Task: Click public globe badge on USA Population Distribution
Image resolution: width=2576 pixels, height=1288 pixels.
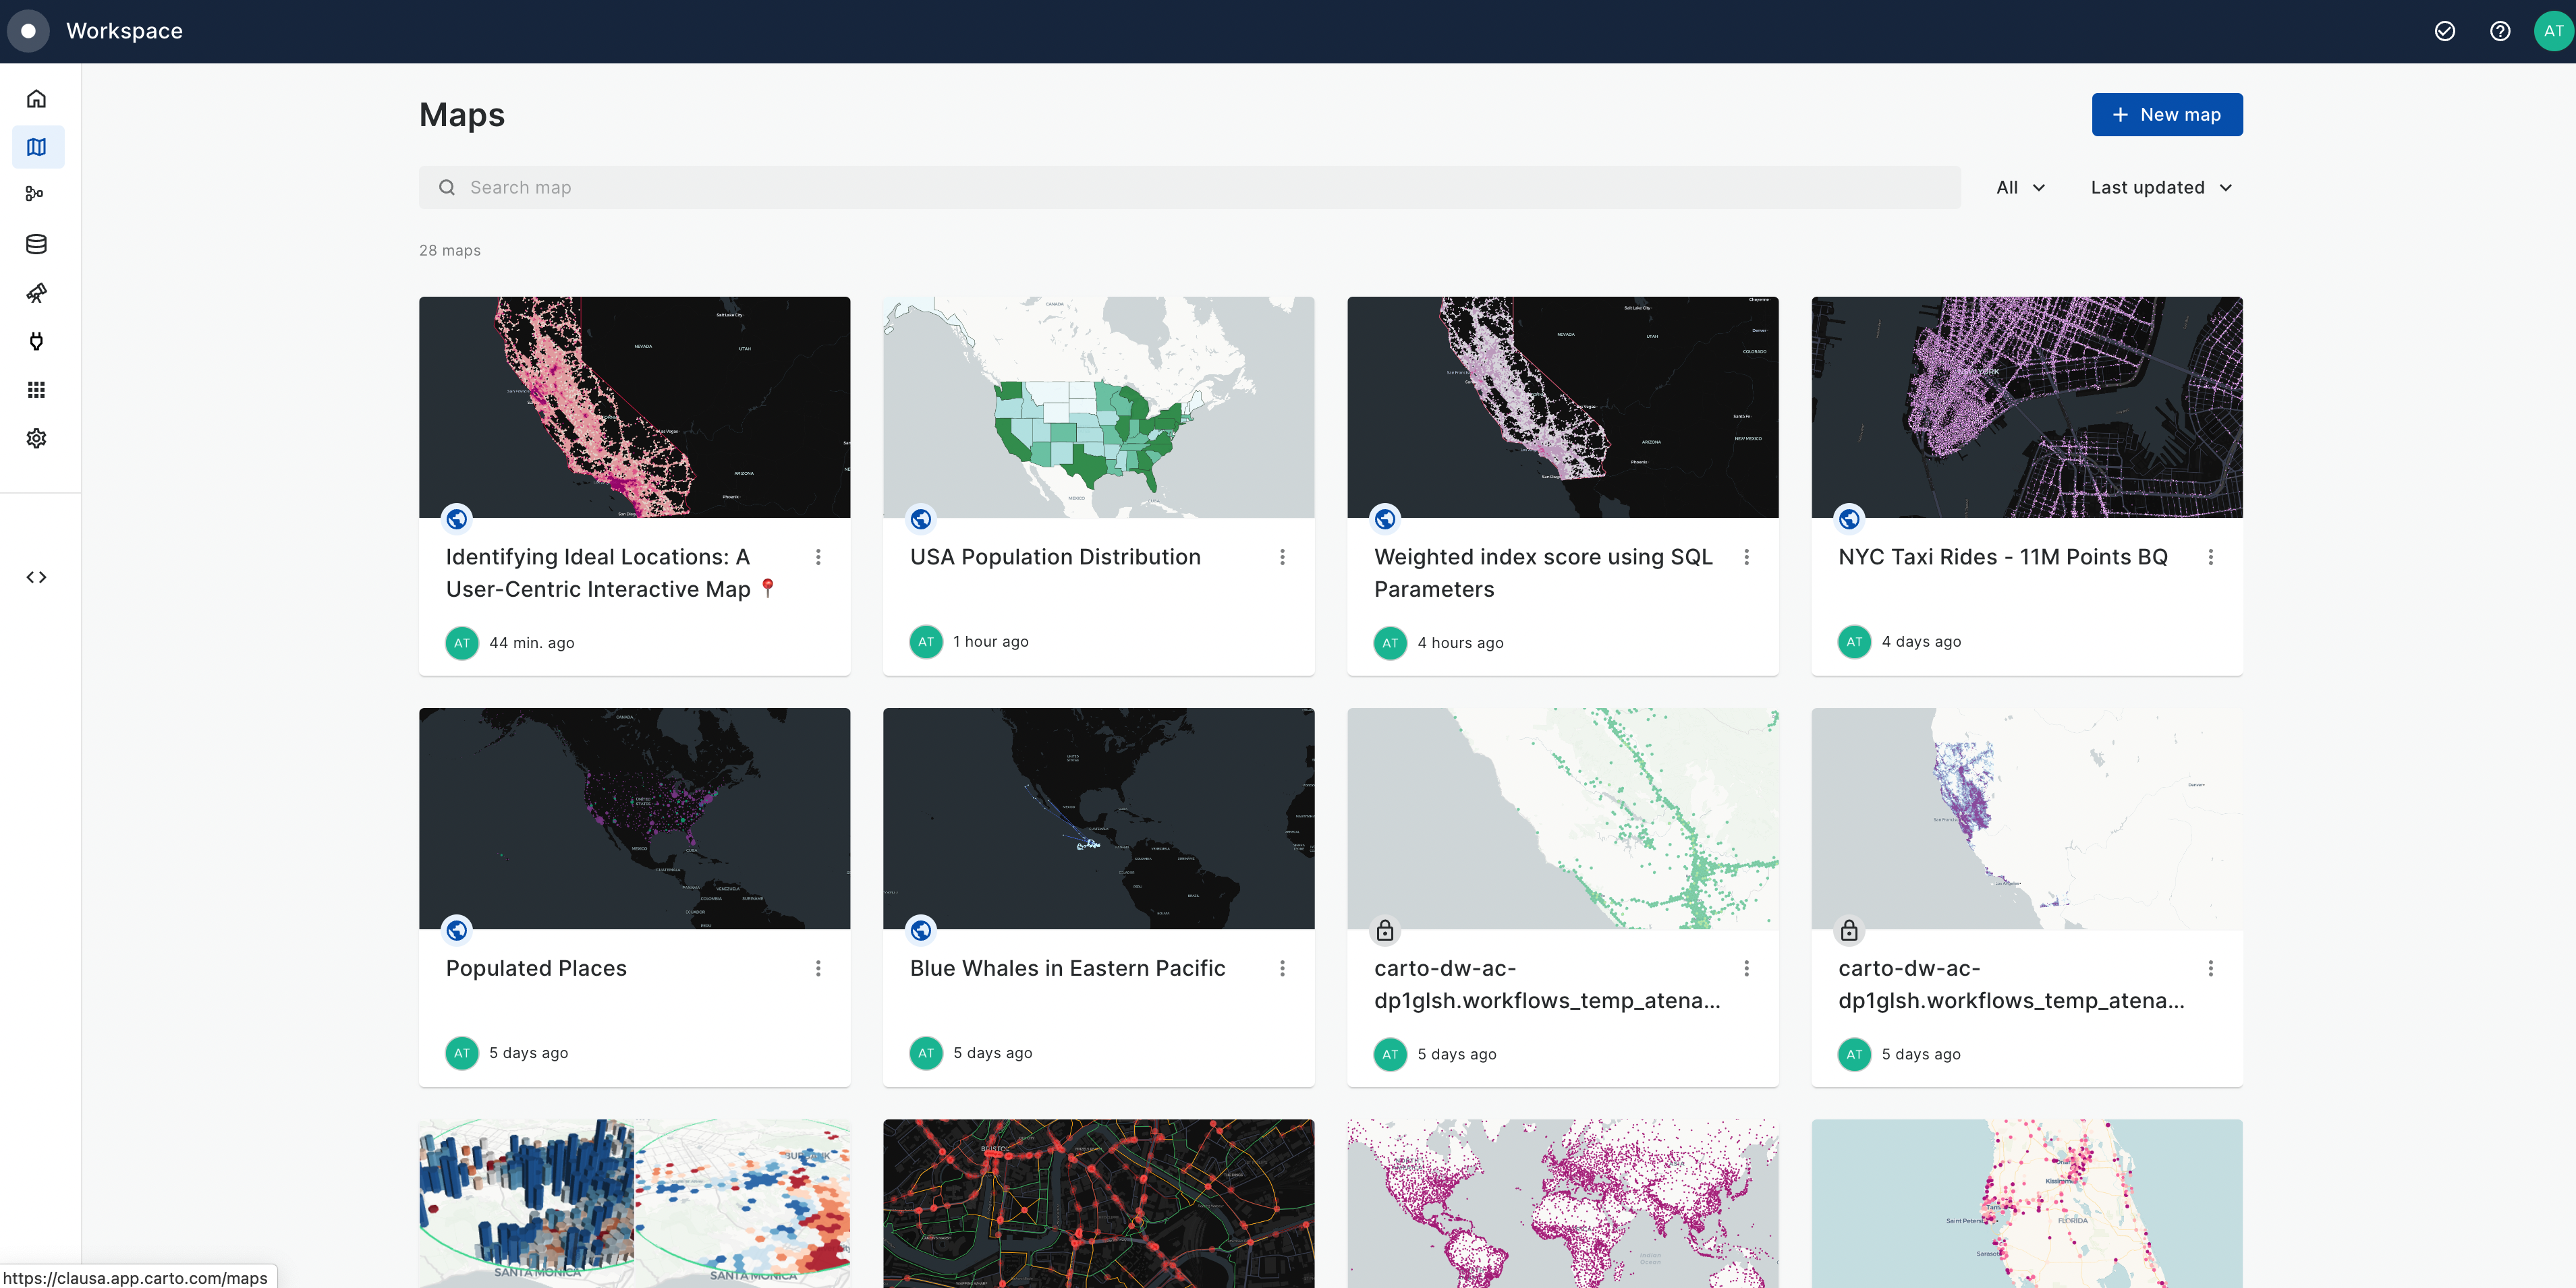Action: pos(920,519)
